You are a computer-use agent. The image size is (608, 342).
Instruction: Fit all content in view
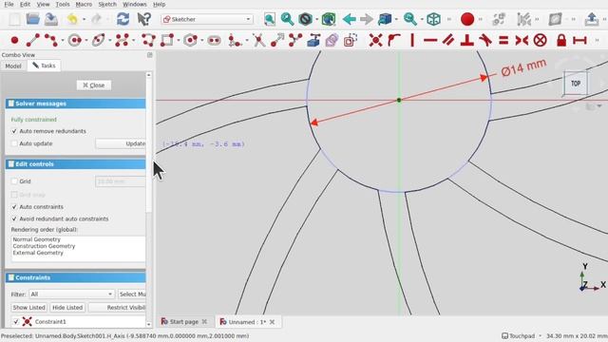(270, 19)
